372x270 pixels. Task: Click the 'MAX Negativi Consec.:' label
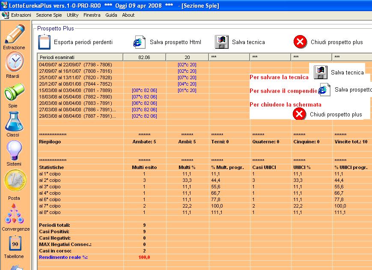[x=65, y=244]
